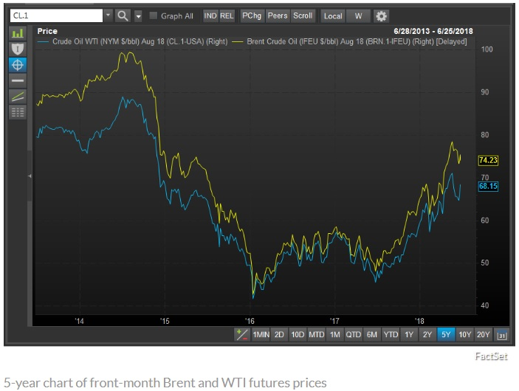
Task: Switch to the 10Y time range
Action: (x=464, y=335)
